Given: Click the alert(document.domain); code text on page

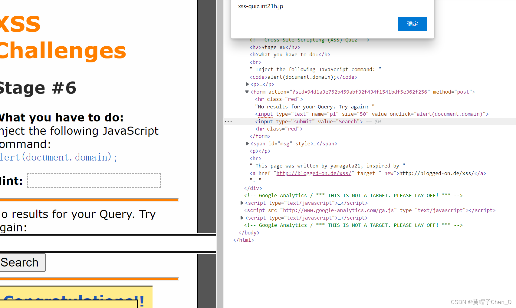Looking at the screenshot, I should pos(59,157).
